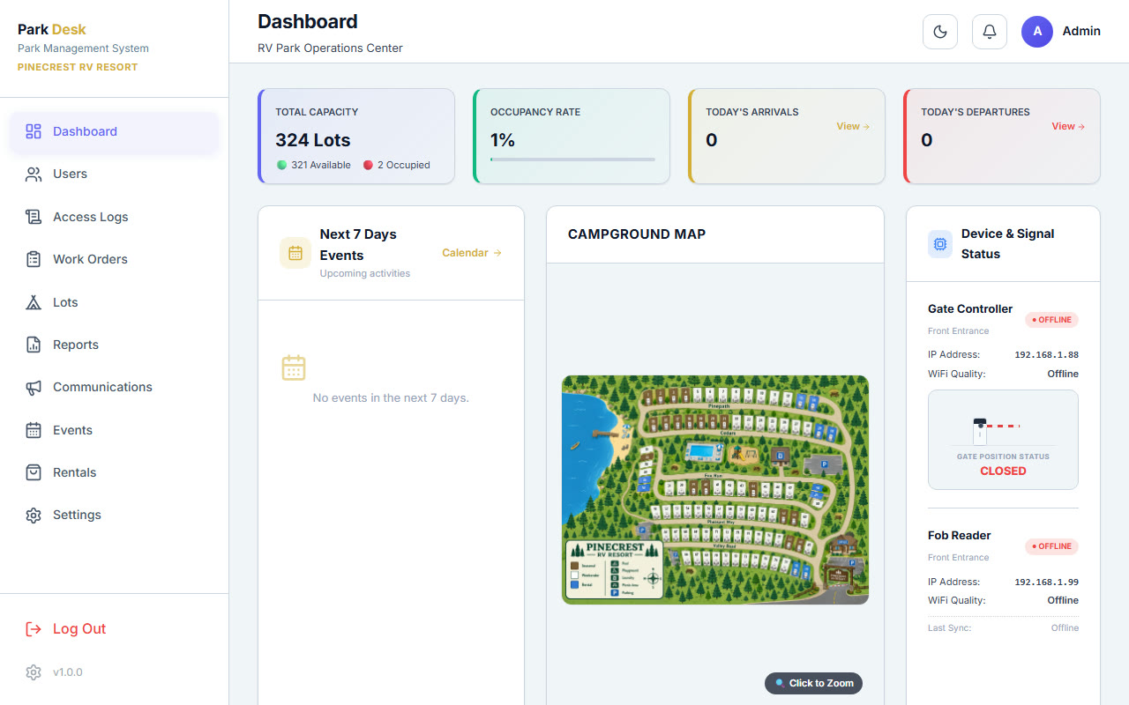Screen dimensions: 1129x705
Task: Open the campground map thumbnail
Action: pyautogui.click(x=715, y=489)
